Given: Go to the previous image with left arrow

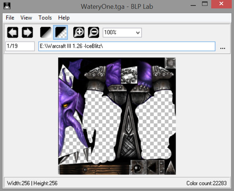Looking at the screenshot, I should click(x=13, y=32).
